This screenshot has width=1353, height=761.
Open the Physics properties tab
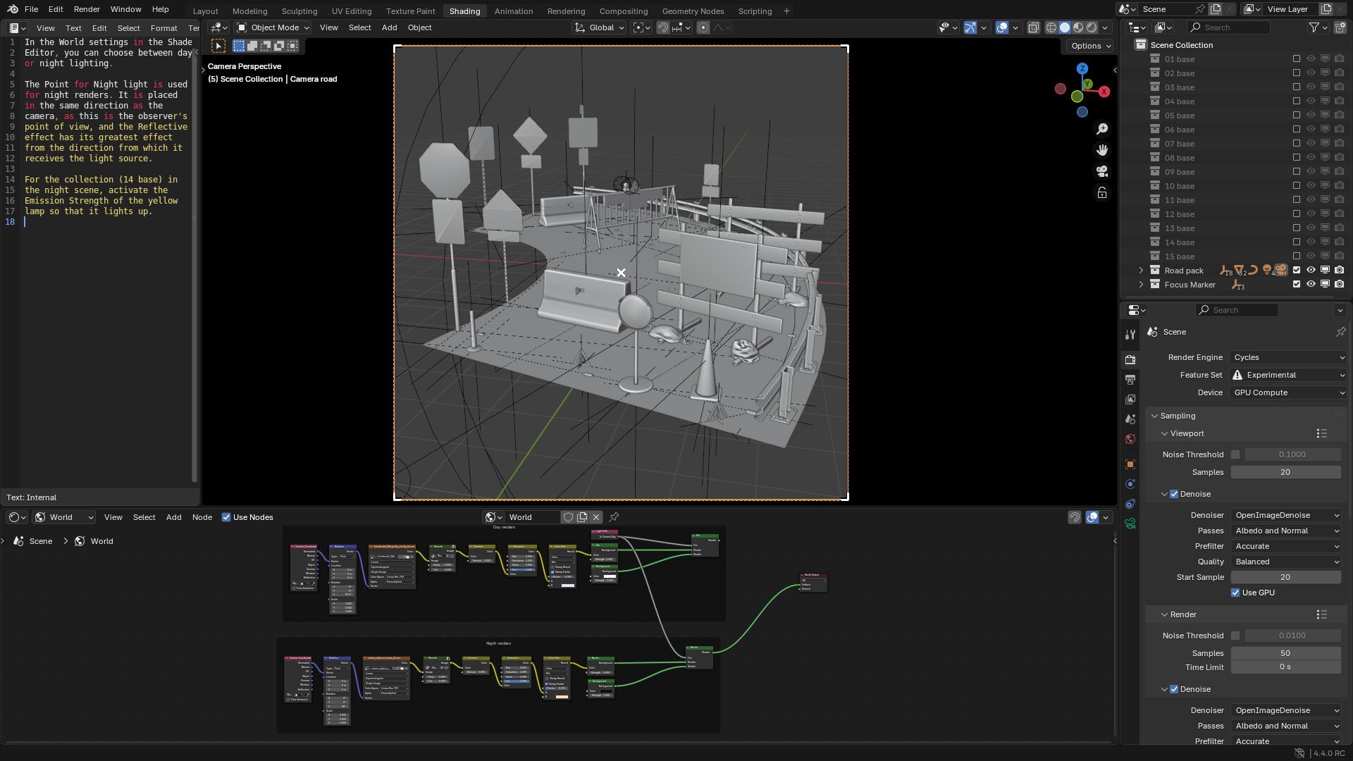1130,483
